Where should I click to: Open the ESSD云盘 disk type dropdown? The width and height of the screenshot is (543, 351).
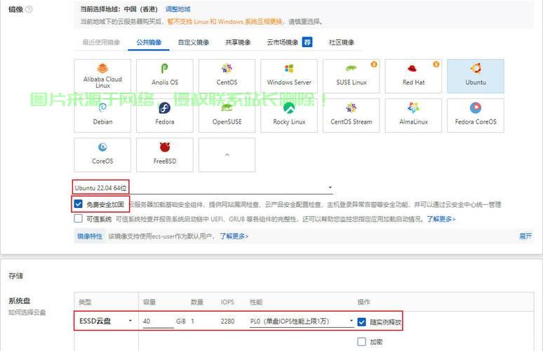click(106, 322)
